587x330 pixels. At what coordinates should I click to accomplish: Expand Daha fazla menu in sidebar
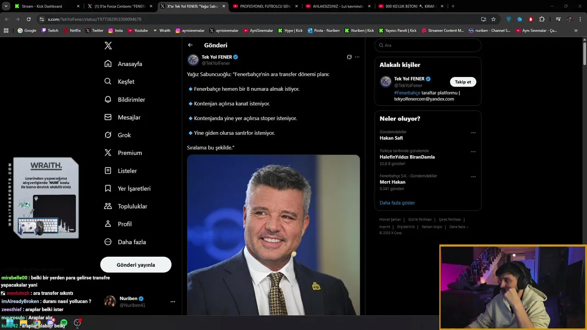125,242
